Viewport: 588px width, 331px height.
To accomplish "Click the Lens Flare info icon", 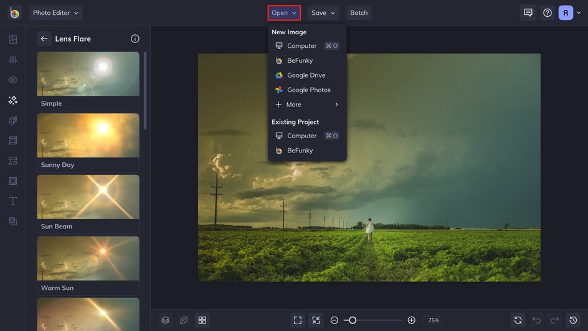I will [135, 39].
